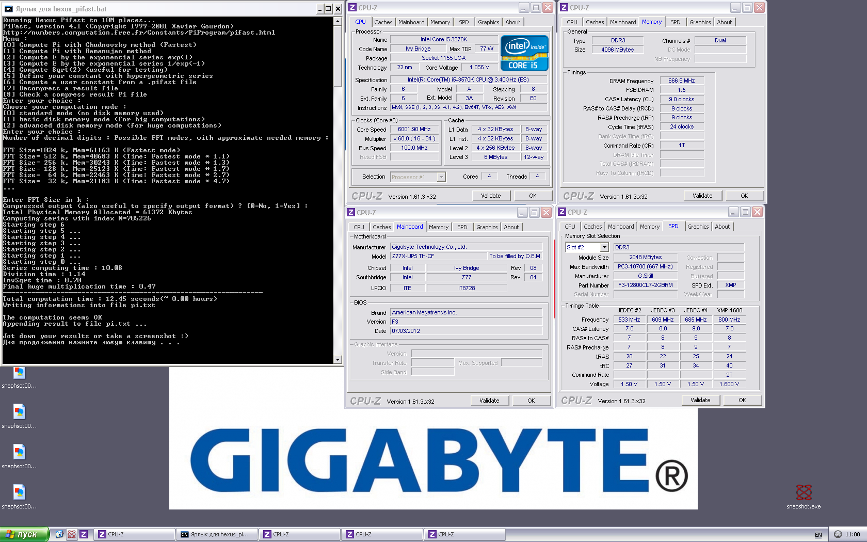This screenshot has height=542, width=867.
Task: Open Graphics tab in CPU-Z SPD slot window
Action: (x=698, y=227)
